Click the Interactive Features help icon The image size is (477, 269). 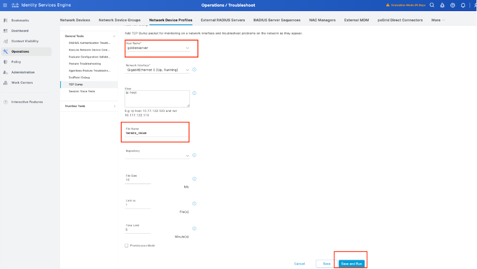coord(5,102)
